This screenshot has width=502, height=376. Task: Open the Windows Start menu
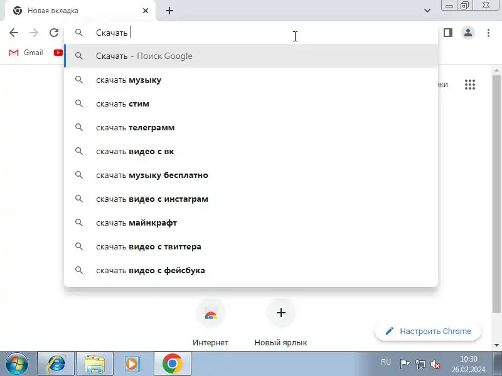tap(17, 363)
